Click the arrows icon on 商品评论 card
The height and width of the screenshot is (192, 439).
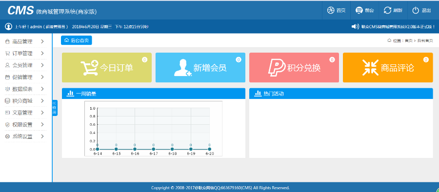tap(370, 67)
